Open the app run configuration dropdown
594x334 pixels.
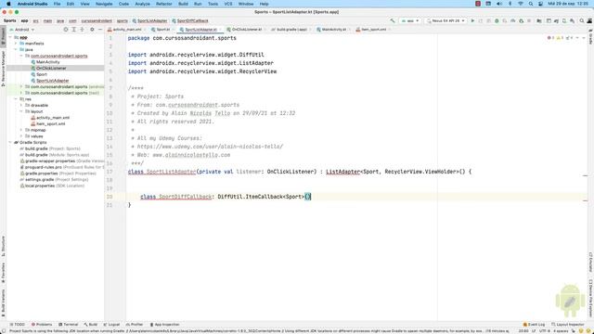410,20
